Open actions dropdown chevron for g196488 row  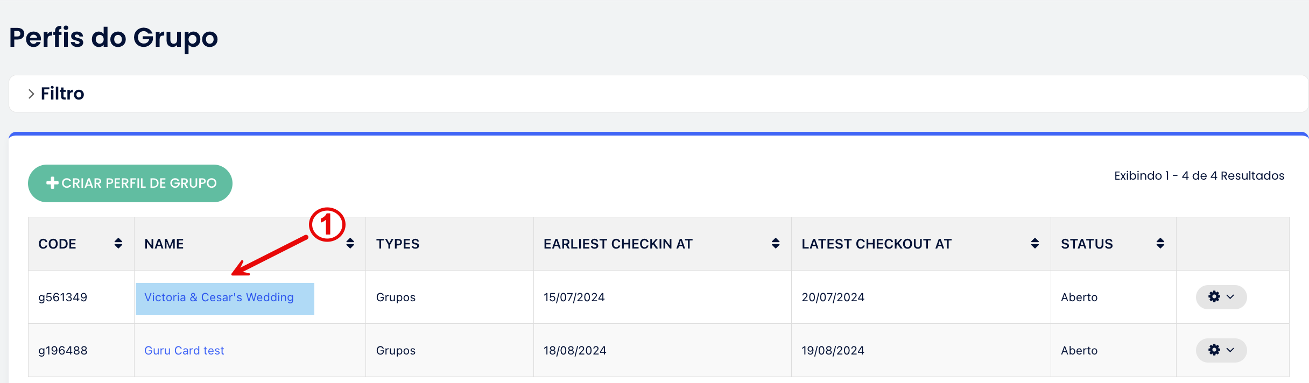click(x=1230, y=350)
